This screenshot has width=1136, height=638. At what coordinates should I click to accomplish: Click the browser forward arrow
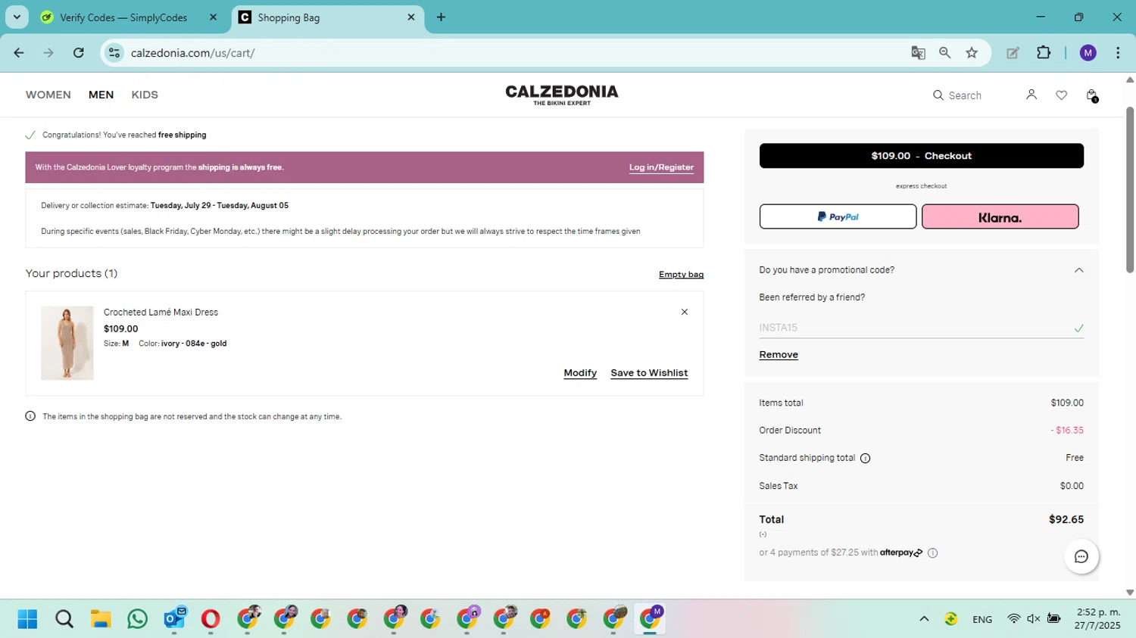48,53
